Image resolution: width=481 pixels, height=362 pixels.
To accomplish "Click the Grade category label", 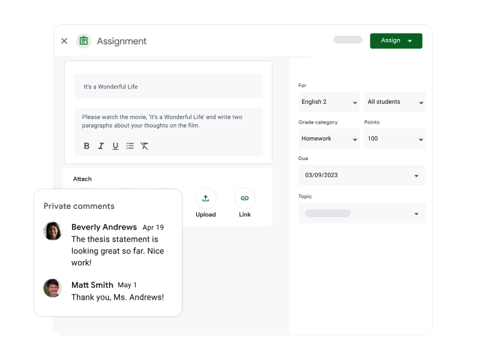I will tap(318, 122).
